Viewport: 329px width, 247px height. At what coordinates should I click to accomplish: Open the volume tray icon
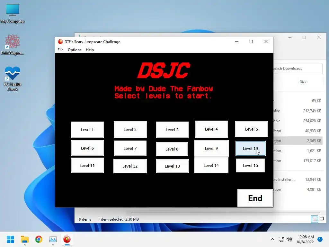point(289,239)
